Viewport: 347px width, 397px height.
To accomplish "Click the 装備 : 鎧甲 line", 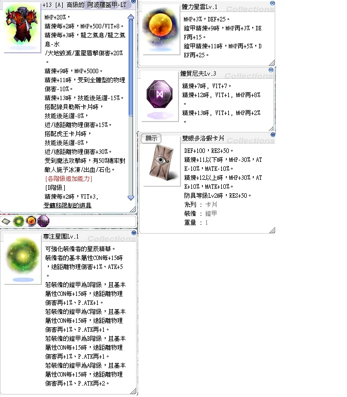I will 200,213.
